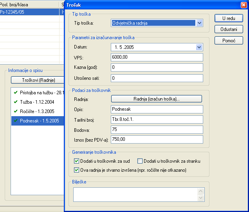Click the green checkmark next to Tužba
249x212 pixels.
(x=15, y=102)
